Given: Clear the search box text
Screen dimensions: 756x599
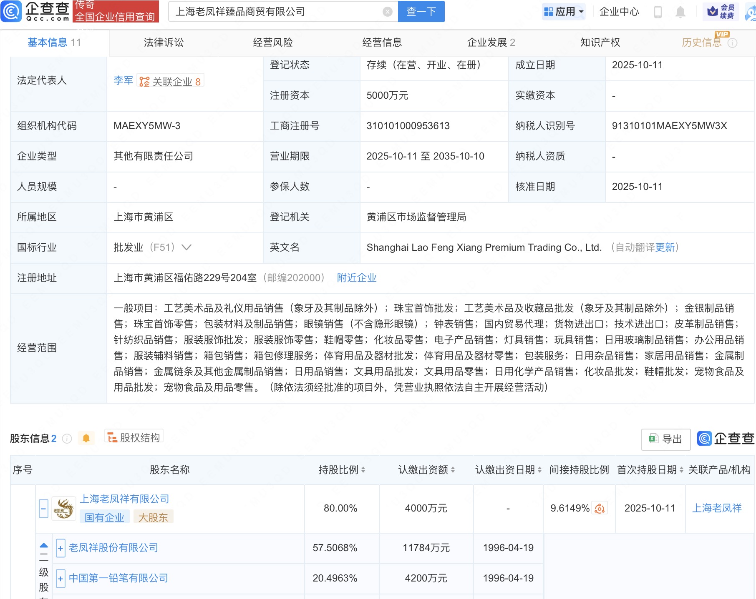Looking at the screenshot, I should [387, 12].
